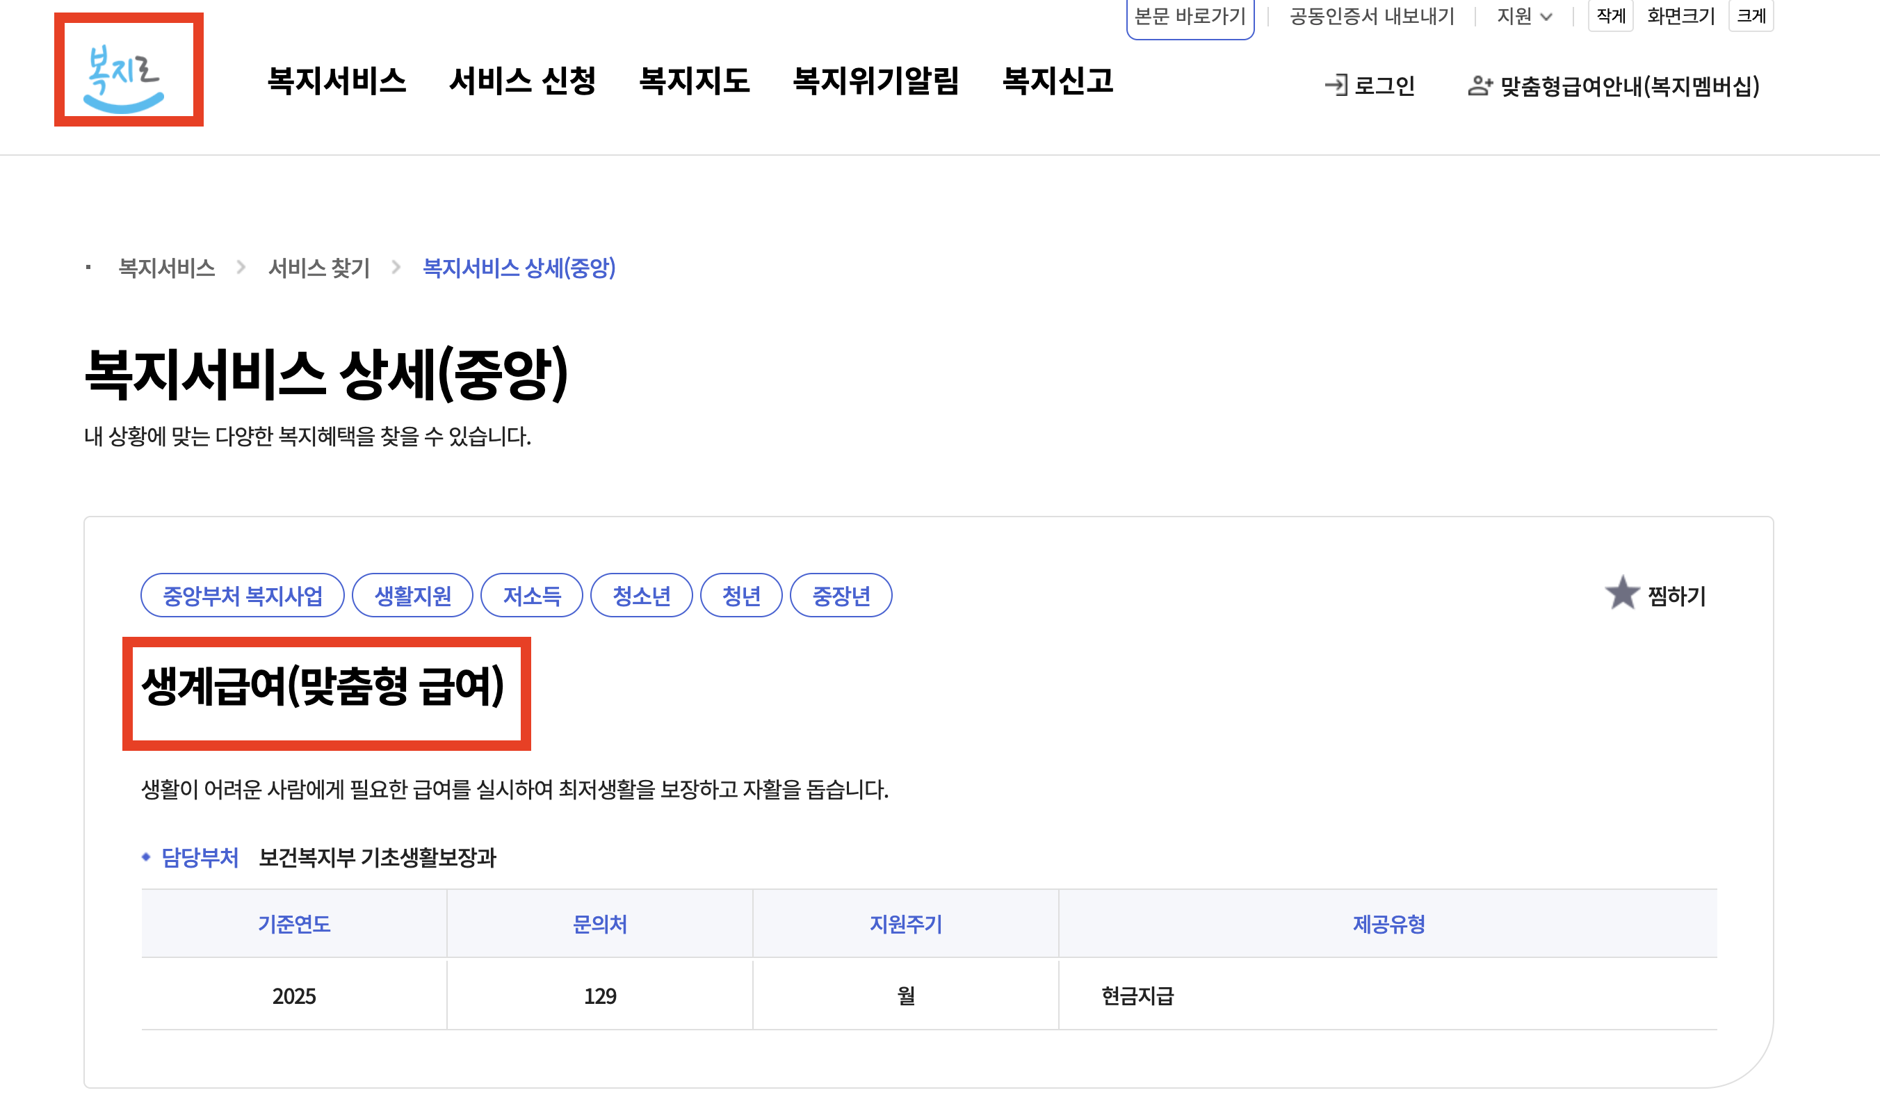Screen dimensions: 1880x1104
Task: Go to 복지서비스 in breadcrumb
Action: [x=167, y=268]
